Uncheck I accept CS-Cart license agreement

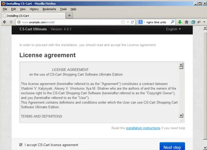(x=21, y=145)
